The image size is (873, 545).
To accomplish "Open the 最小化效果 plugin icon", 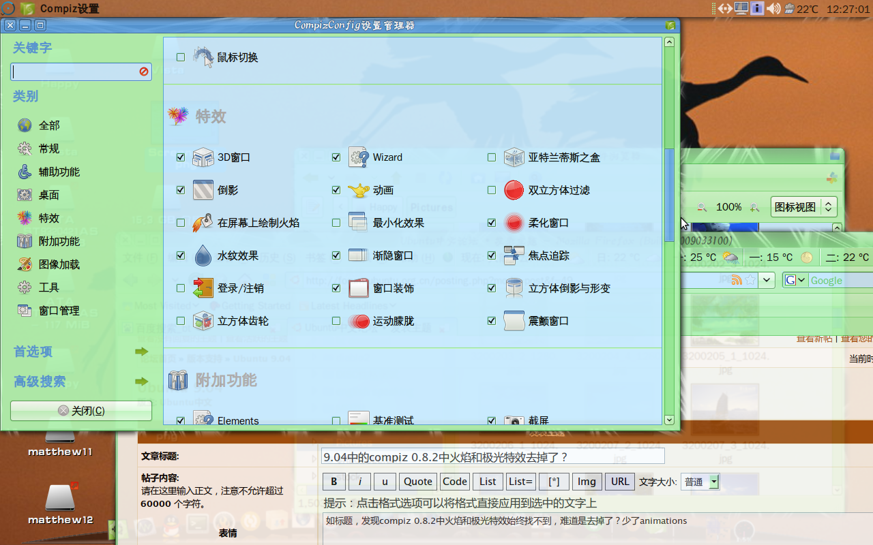I will 359,223.
